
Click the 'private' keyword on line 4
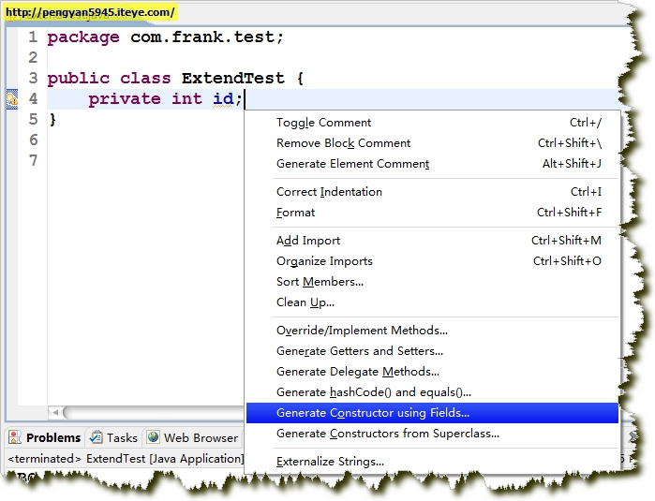[125, 99]
